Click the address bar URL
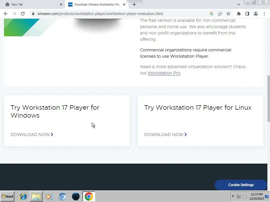The height and width of the screenshot is (202, 270). coord(100,14)
